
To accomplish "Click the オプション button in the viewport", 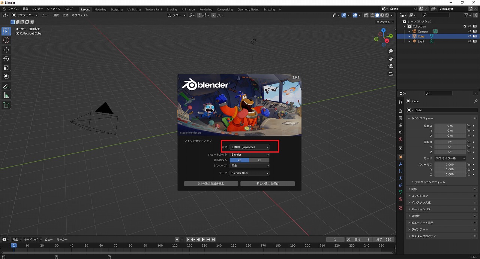I will click(x=385, y=22).
